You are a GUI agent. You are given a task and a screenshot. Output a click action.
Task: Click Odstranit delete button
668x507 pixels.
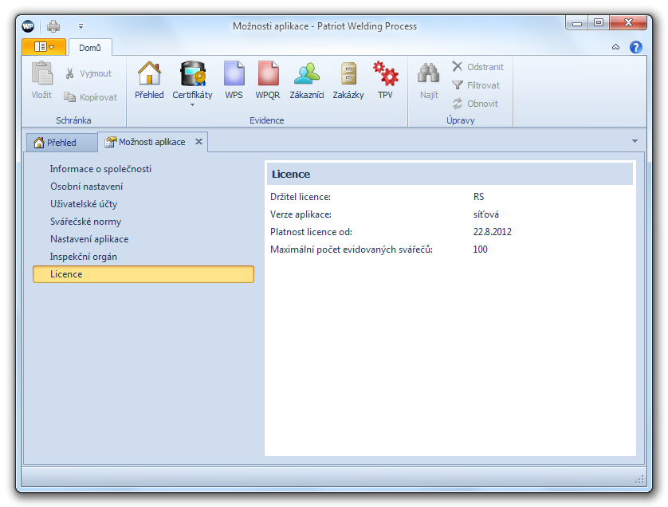[477, 67]
